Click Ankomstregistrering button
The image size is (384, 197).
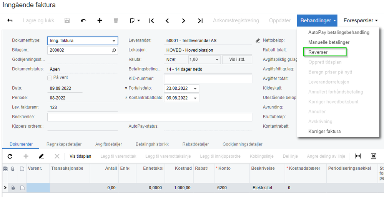coord(236,20)
